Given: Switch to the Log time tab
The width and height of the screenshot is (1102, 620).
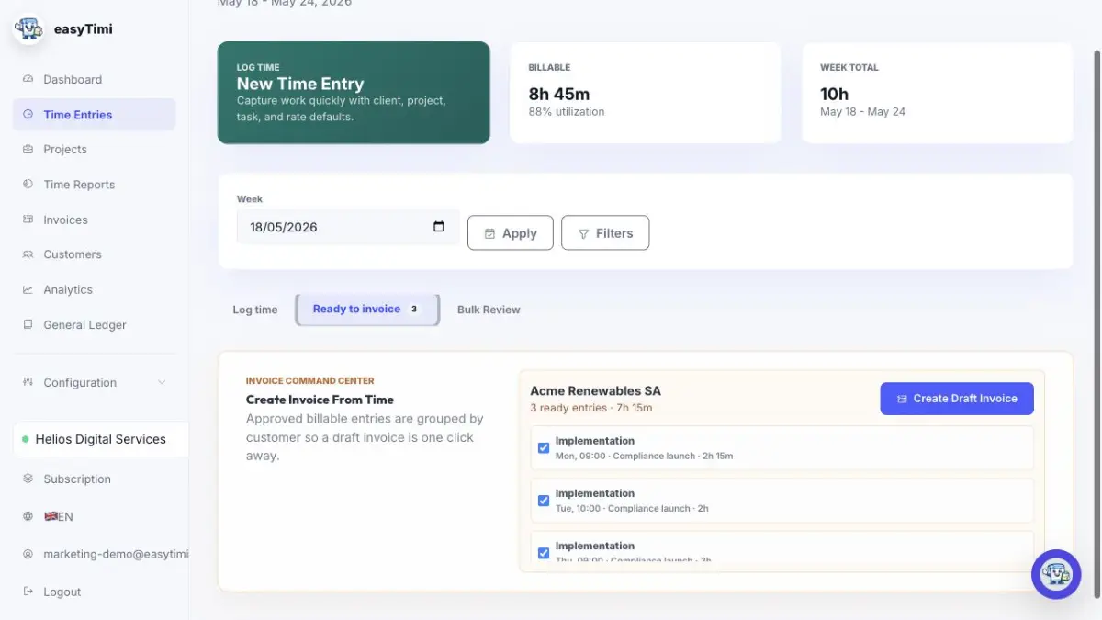Looking at the screenshot, I should coord(255,310).
